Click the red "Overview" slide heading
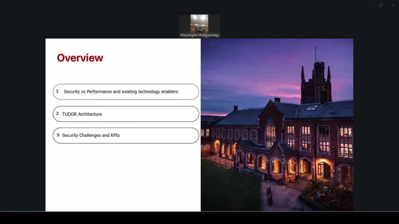 [80, 58]
